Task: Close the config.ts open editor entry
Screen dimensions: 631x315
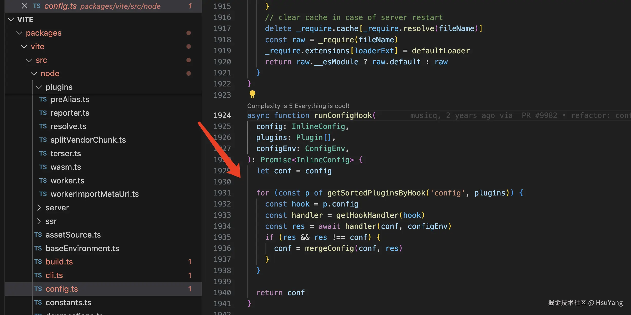Action: coord(24,6)
